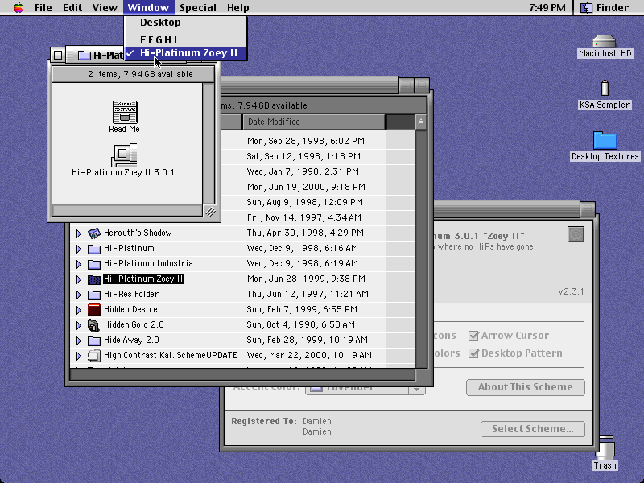Click the Hidden Gold 2.0 row icon
Image resolution: width=644 pixels, height=483 pixels.
click(94, 325)
